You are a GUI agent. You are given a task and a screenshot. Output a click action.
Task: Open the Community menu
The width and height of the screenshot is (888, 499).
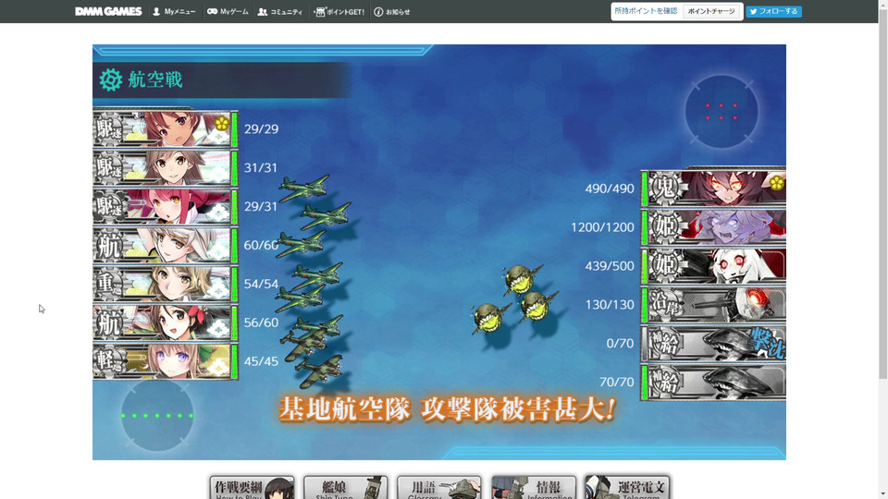tap(280, 11)
